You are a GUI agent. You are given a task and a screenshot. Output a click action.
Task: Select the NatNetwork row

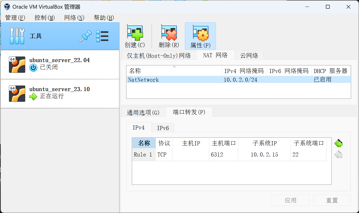click(x=239, y=80)
